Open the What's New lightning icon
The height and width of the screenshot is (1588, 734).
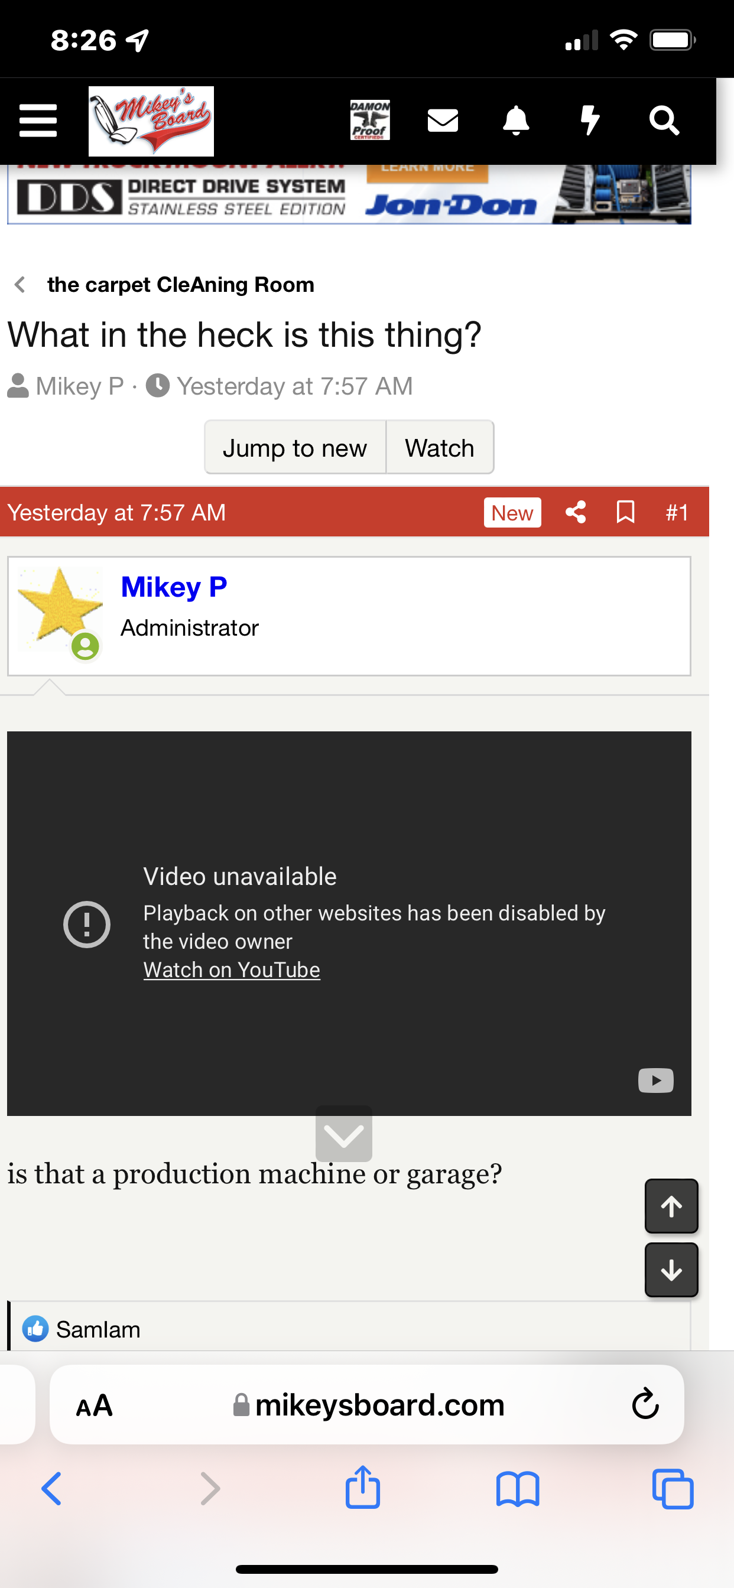590,120
